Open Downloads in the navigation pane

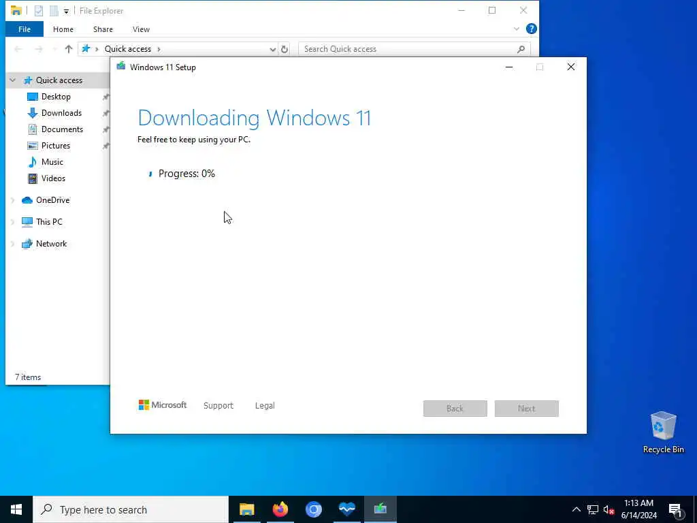tap(61, 113)
